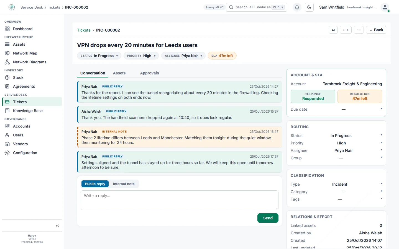Open Tickets in the sidebar
The width and height of the screenshot is (399, 249).
(32, 102)
